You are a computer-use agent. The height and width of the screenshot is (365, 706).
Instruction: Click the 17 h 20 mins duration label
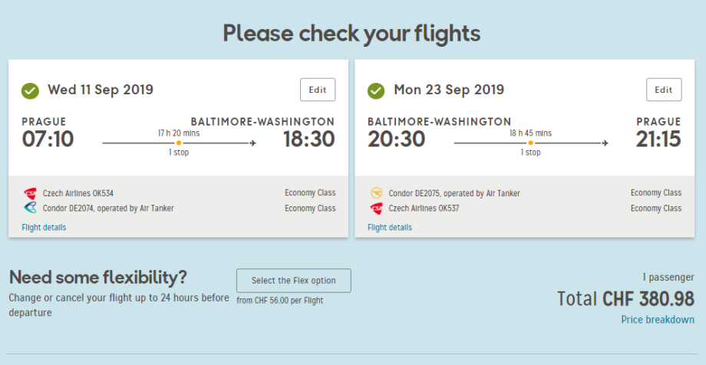click(x=179, y=133)
